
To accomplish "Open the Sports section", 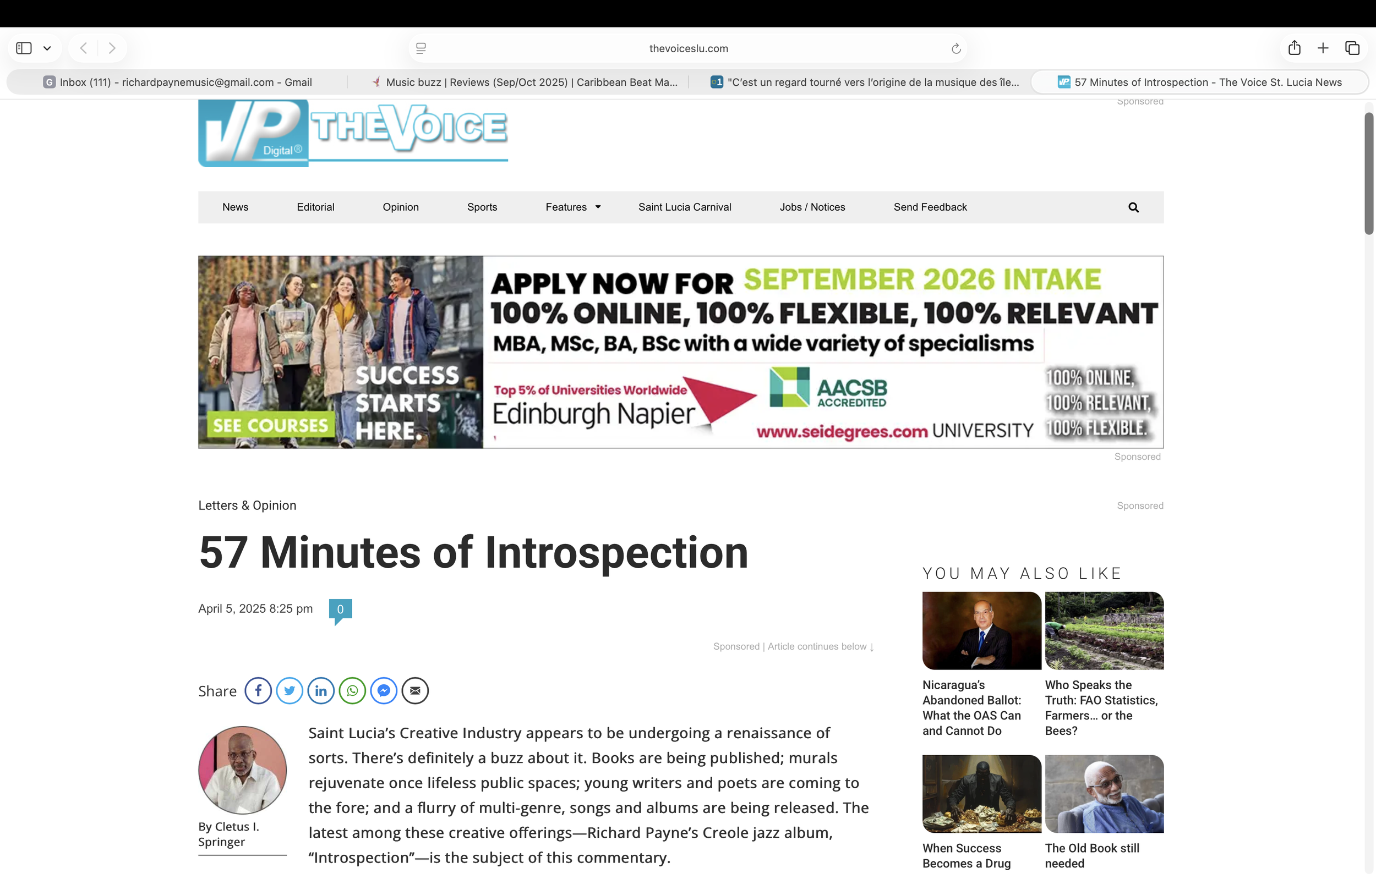I will tap(482, 207).
